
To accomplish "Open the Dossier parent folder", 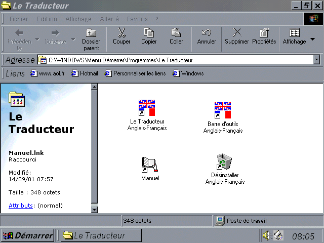I will click(91, 39).
